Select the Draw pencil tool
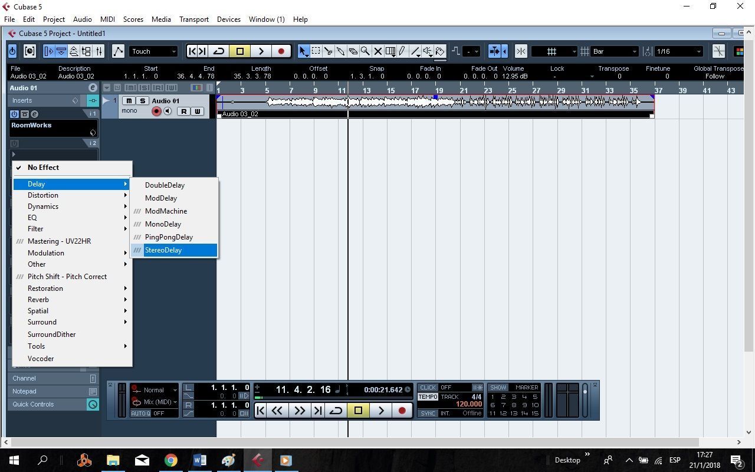This screenshot has width=755, height=472. pyautogui.click(x=402, y=51)
